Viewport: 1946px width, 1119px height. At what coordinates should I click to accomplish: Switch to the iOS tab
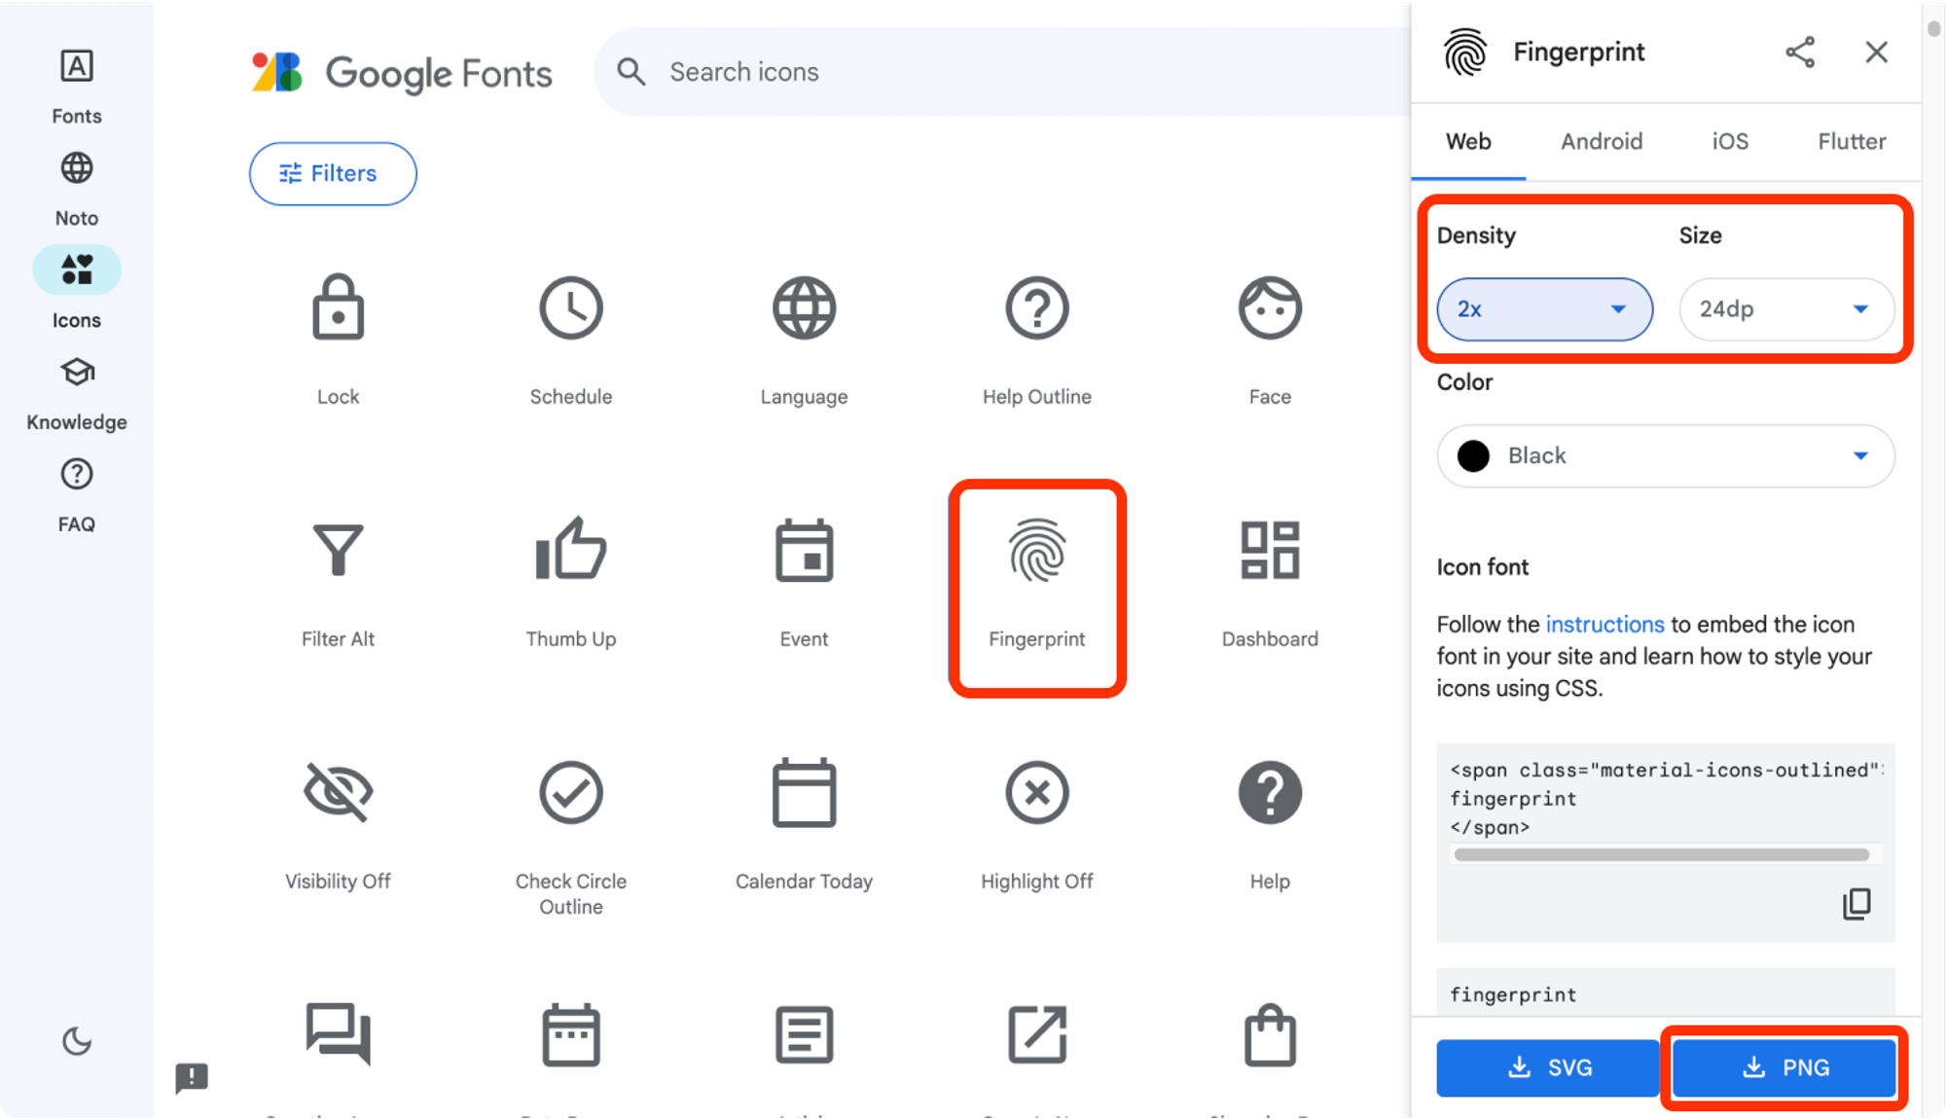point(1732,140)
